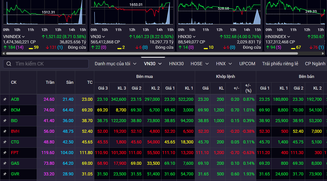Click the magnifier icon in search box
Image resolution: width=327 pixels, height=181 pixels.
click(x=9, y=64)
